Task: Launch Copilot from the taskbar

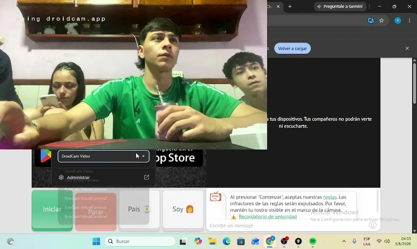Action: click(x=198, y=241)
